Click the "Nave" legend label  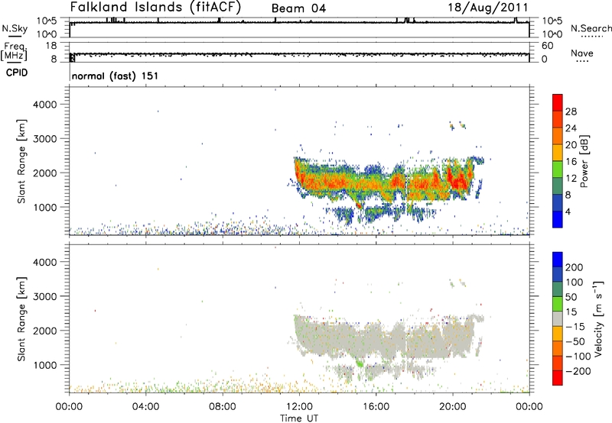[x=581, y=53]
